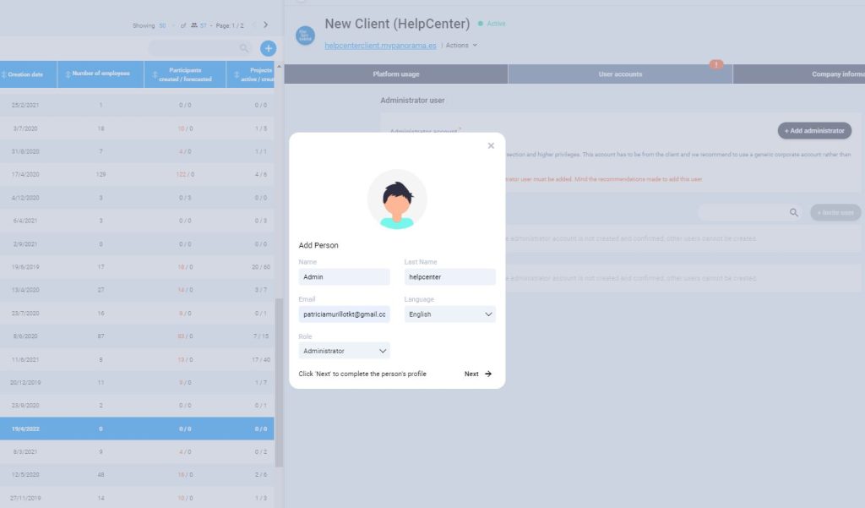Open helpcenterclient.mypanorama.es link

(380, 46)
